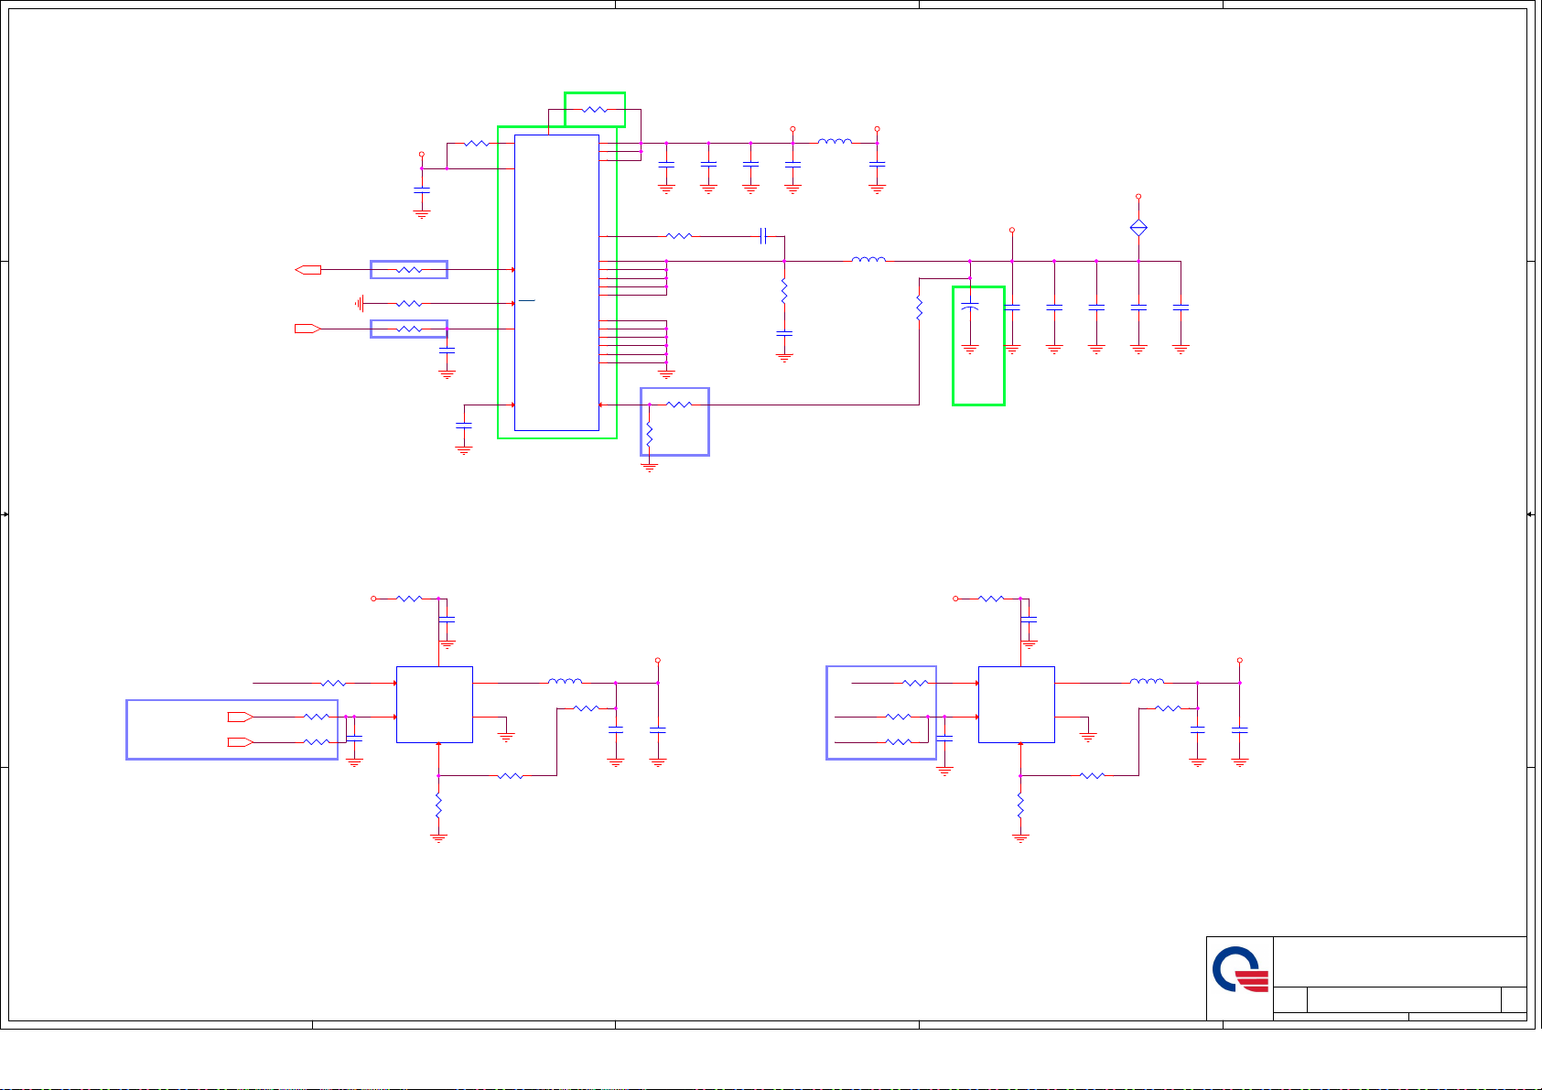Screen dimensions: 1542x1090
Task: Select resistor at top-left corner of main IC
Action: [x=477, y=143]
